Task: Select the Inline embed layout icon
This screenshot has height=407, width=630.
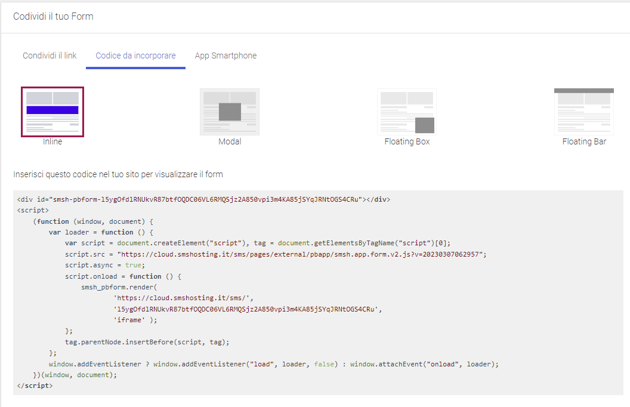Action: click(52, 112)
